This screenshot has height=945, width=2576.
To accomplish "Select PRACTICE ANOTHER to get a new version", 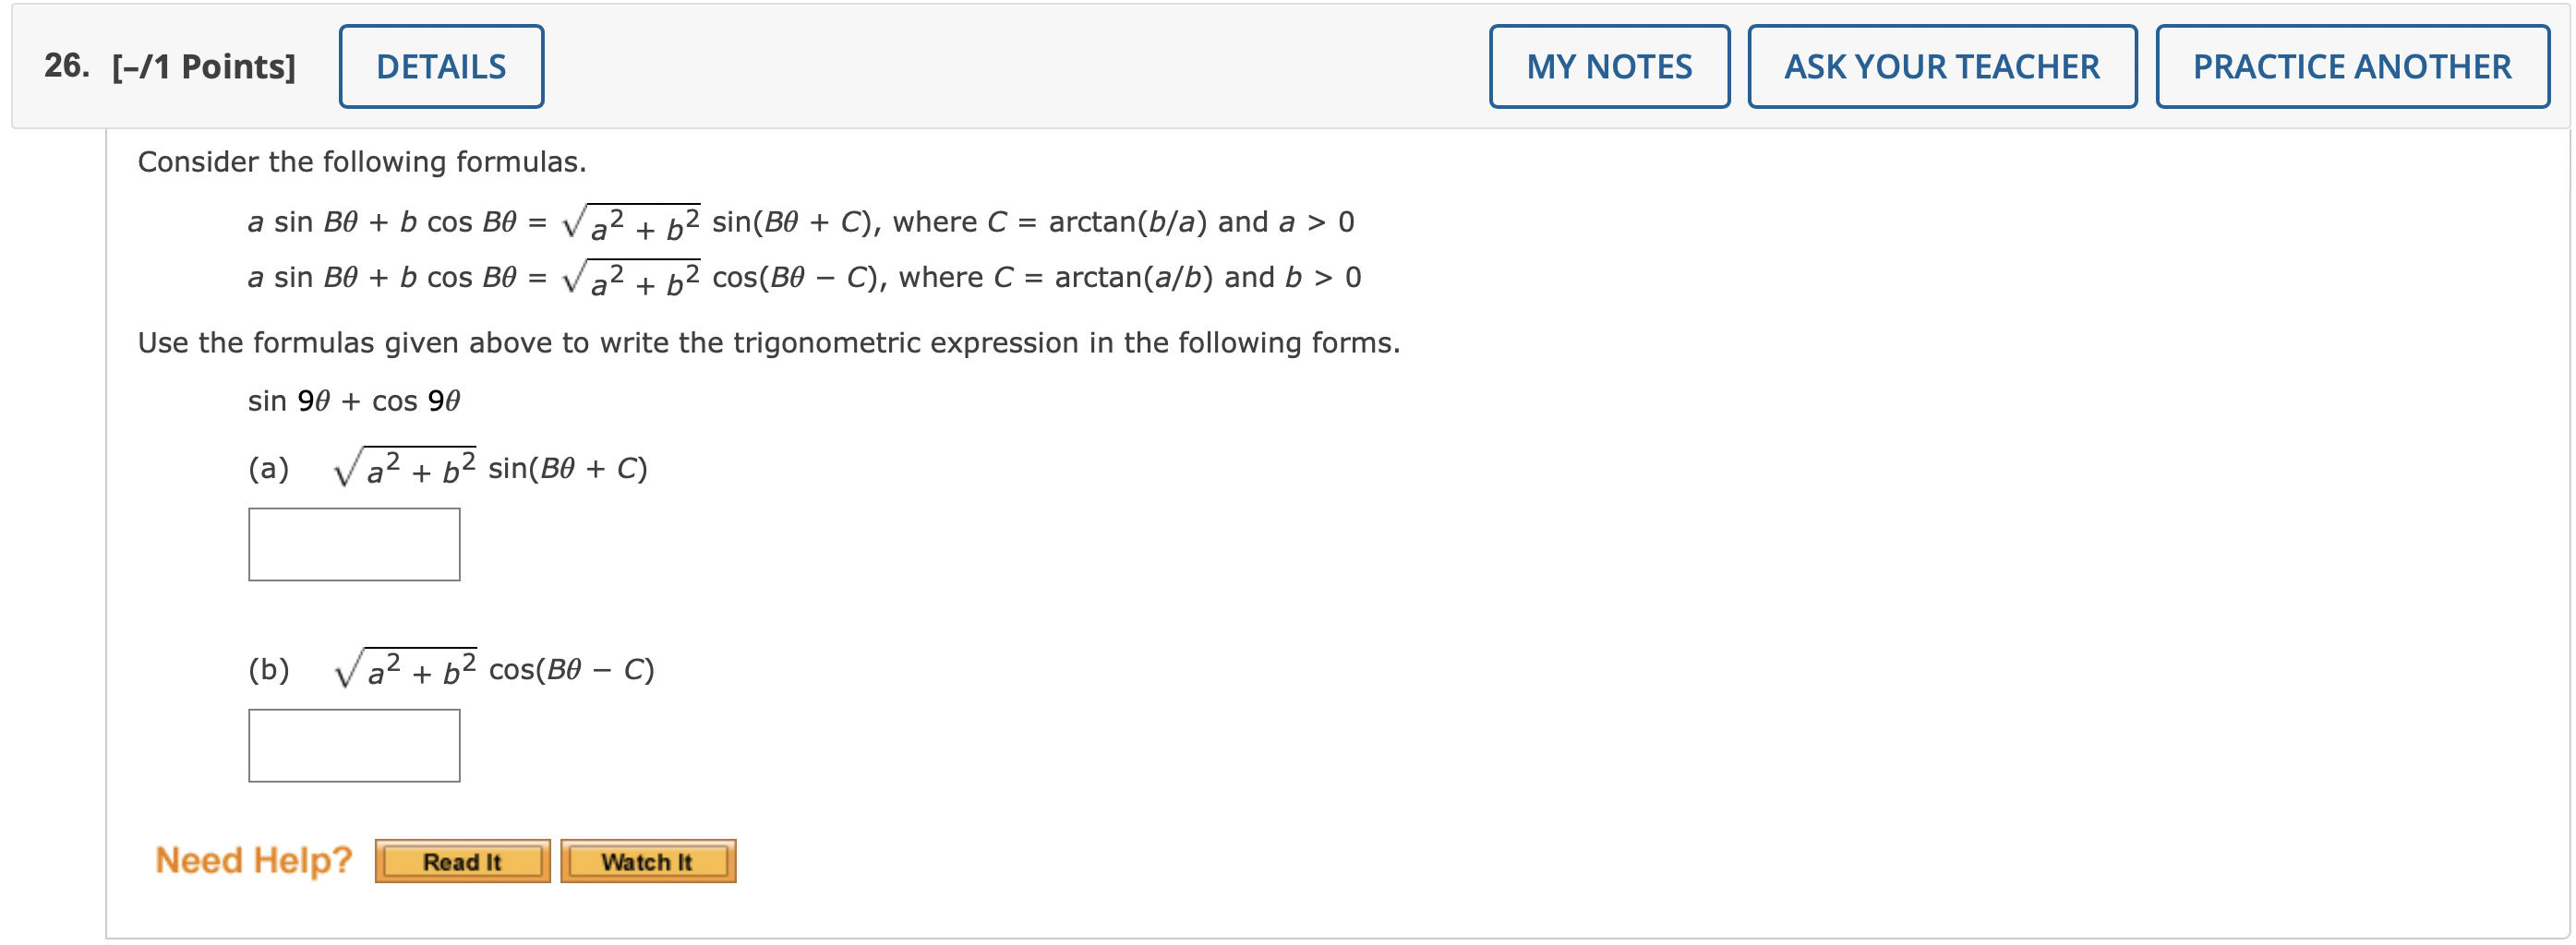I will [2352, 65].
